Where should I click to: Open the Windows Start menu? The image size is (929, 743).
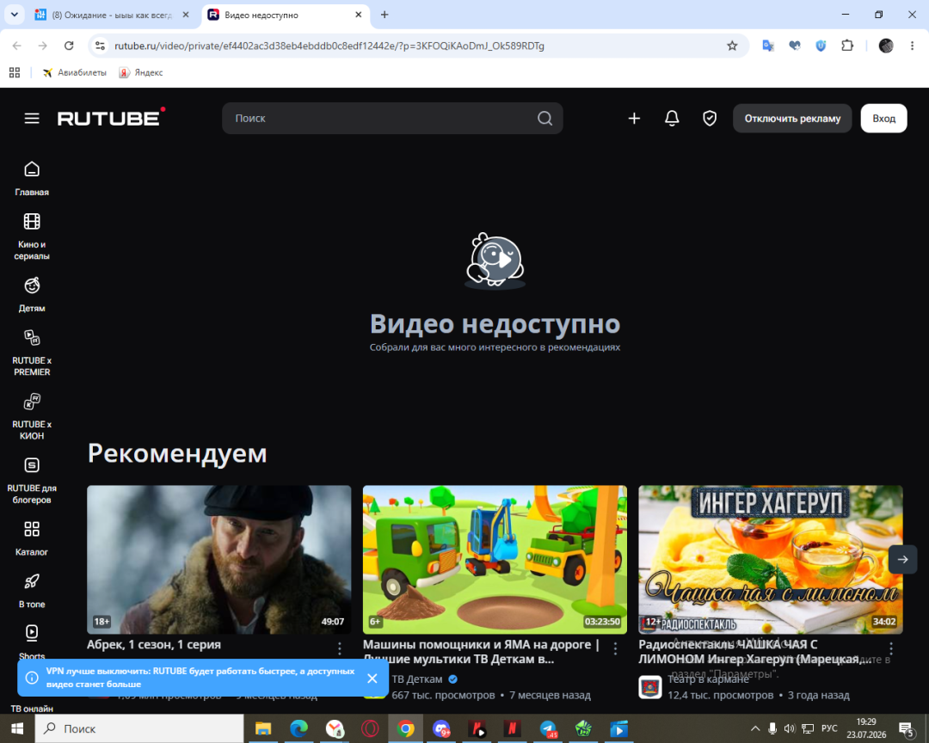click(17, 728)
